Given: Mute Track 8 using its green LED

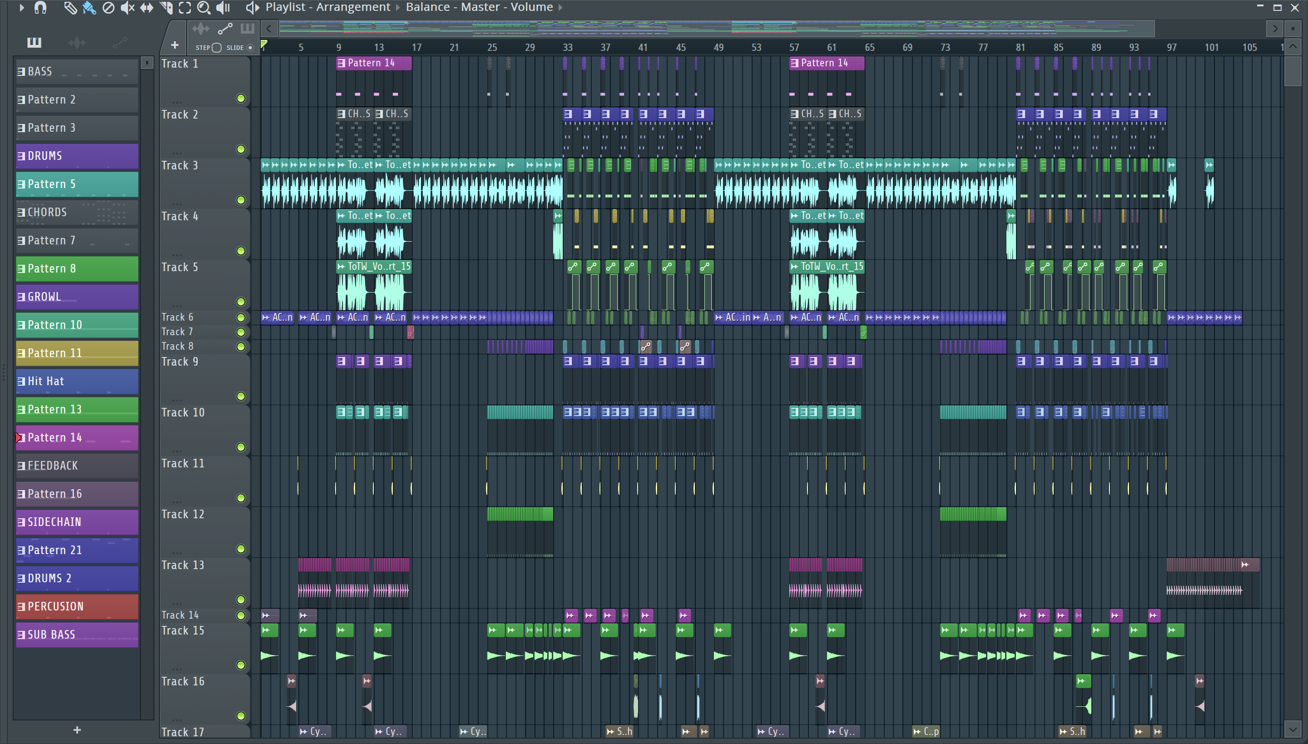Looking at the screenshot, I should pos(241,347).
